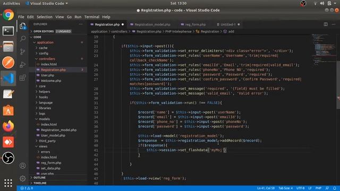The image size is (340, 191).
Task: Change LF end of line sequence
Action: 310,188
